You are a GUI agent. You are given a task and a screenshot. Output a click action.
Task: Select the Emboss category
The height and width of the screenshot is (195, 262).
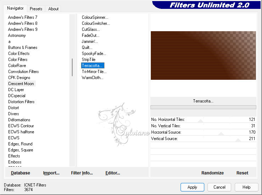(15, 162)
